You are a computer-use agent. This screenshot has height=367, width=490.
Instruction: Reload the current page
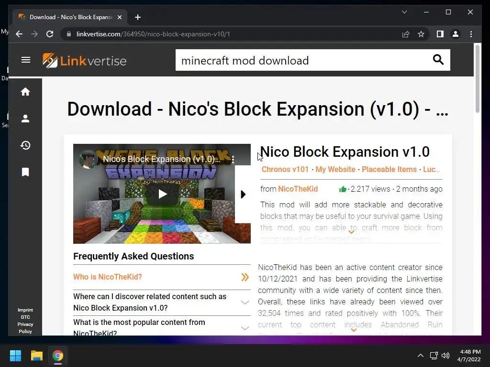(50, 34)
